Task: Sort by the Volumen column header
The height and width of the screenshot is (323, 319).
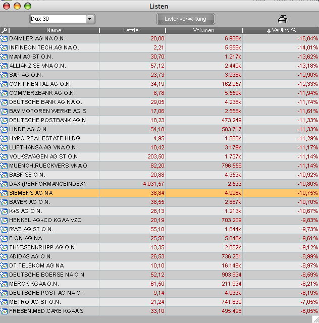Action: click(x=203, y=30)
